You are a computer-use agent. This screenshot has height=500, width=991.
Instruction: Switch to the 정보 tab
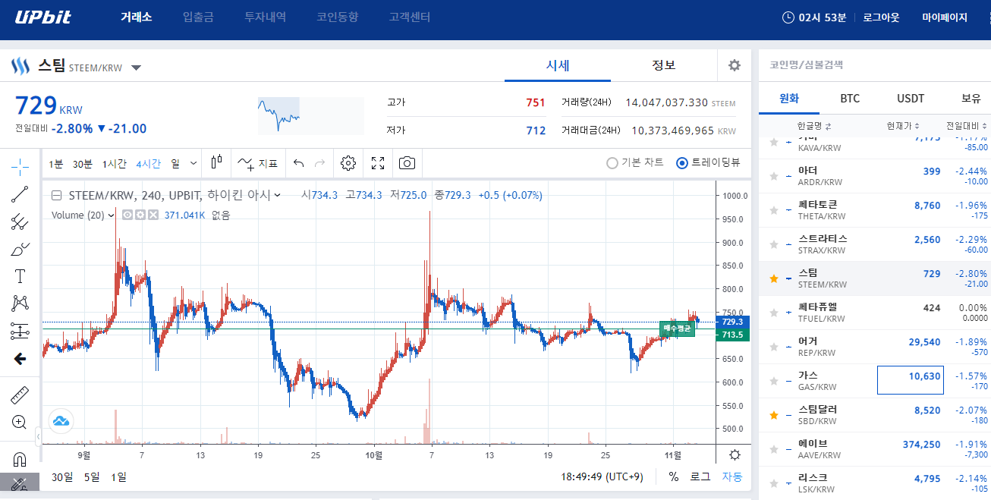pos(664,65)
